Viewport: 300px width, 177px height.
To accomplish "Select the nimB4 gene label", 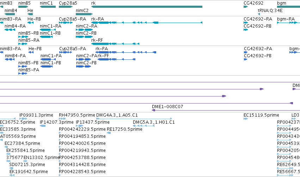I will pos(11,11).
